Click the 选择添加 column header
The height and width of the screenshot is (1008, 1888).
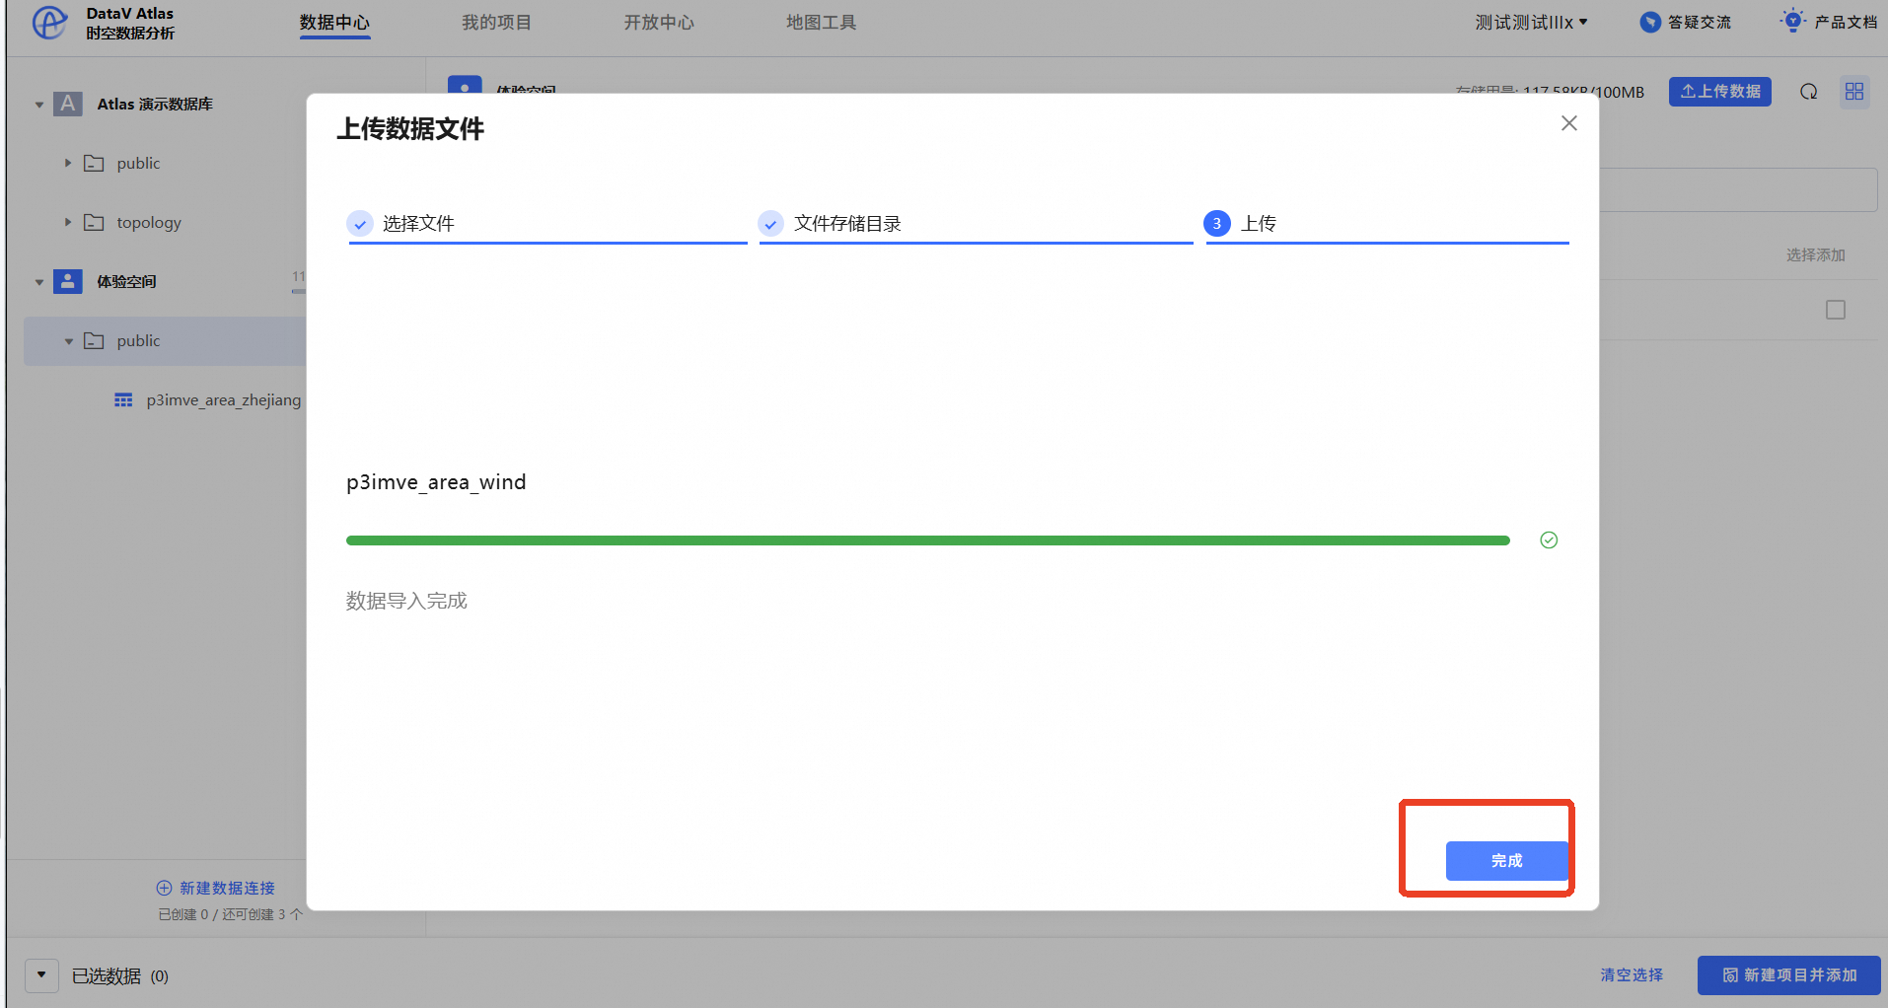(1815, 254)
